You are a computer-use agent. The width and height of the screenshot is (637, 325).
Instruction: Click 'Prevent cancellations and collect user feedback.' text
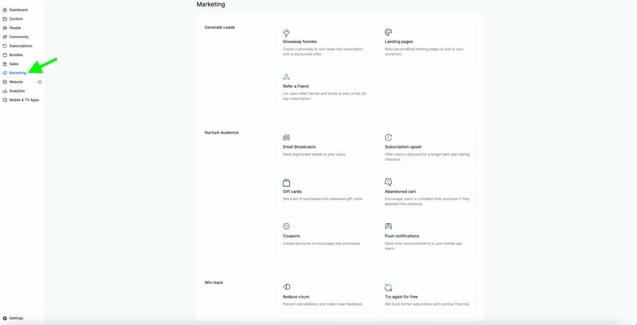[x=322, y=304]
